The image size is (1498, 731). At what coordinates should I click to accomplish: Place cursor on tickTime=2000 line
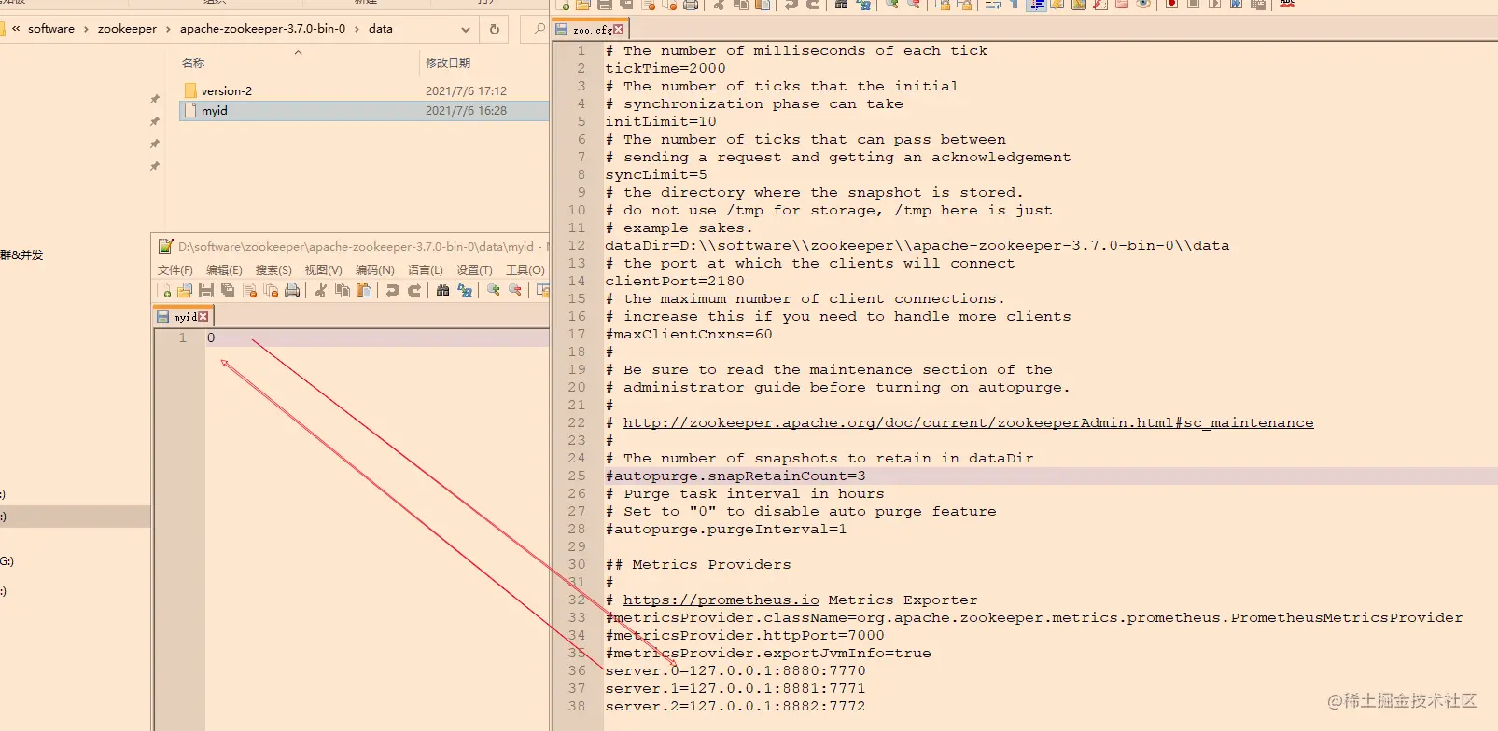[x=665, y=68]
